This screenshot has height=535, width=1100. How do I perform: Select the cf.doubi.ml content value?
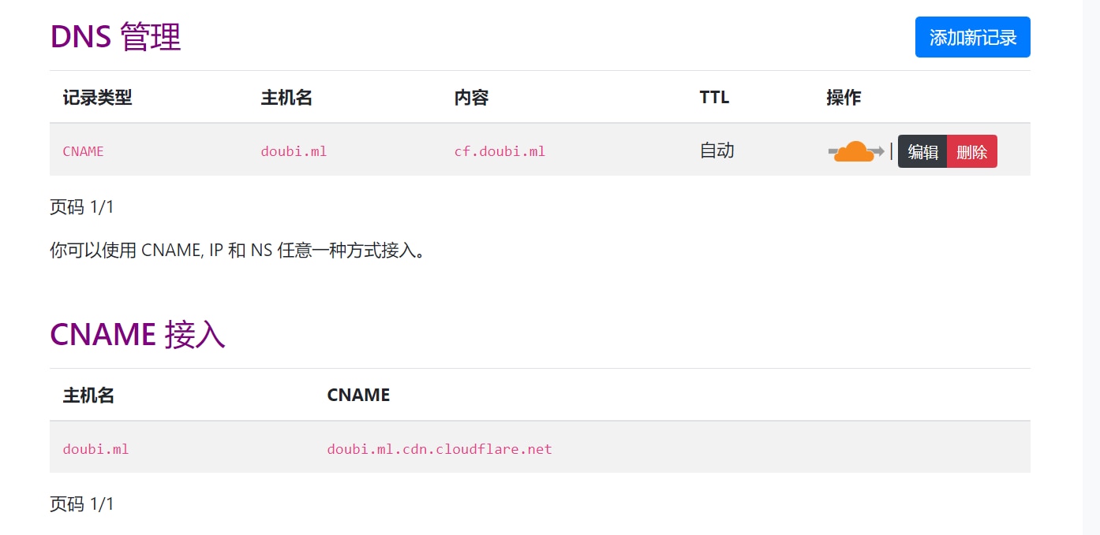pyautogui.click(x=499, y=151)
